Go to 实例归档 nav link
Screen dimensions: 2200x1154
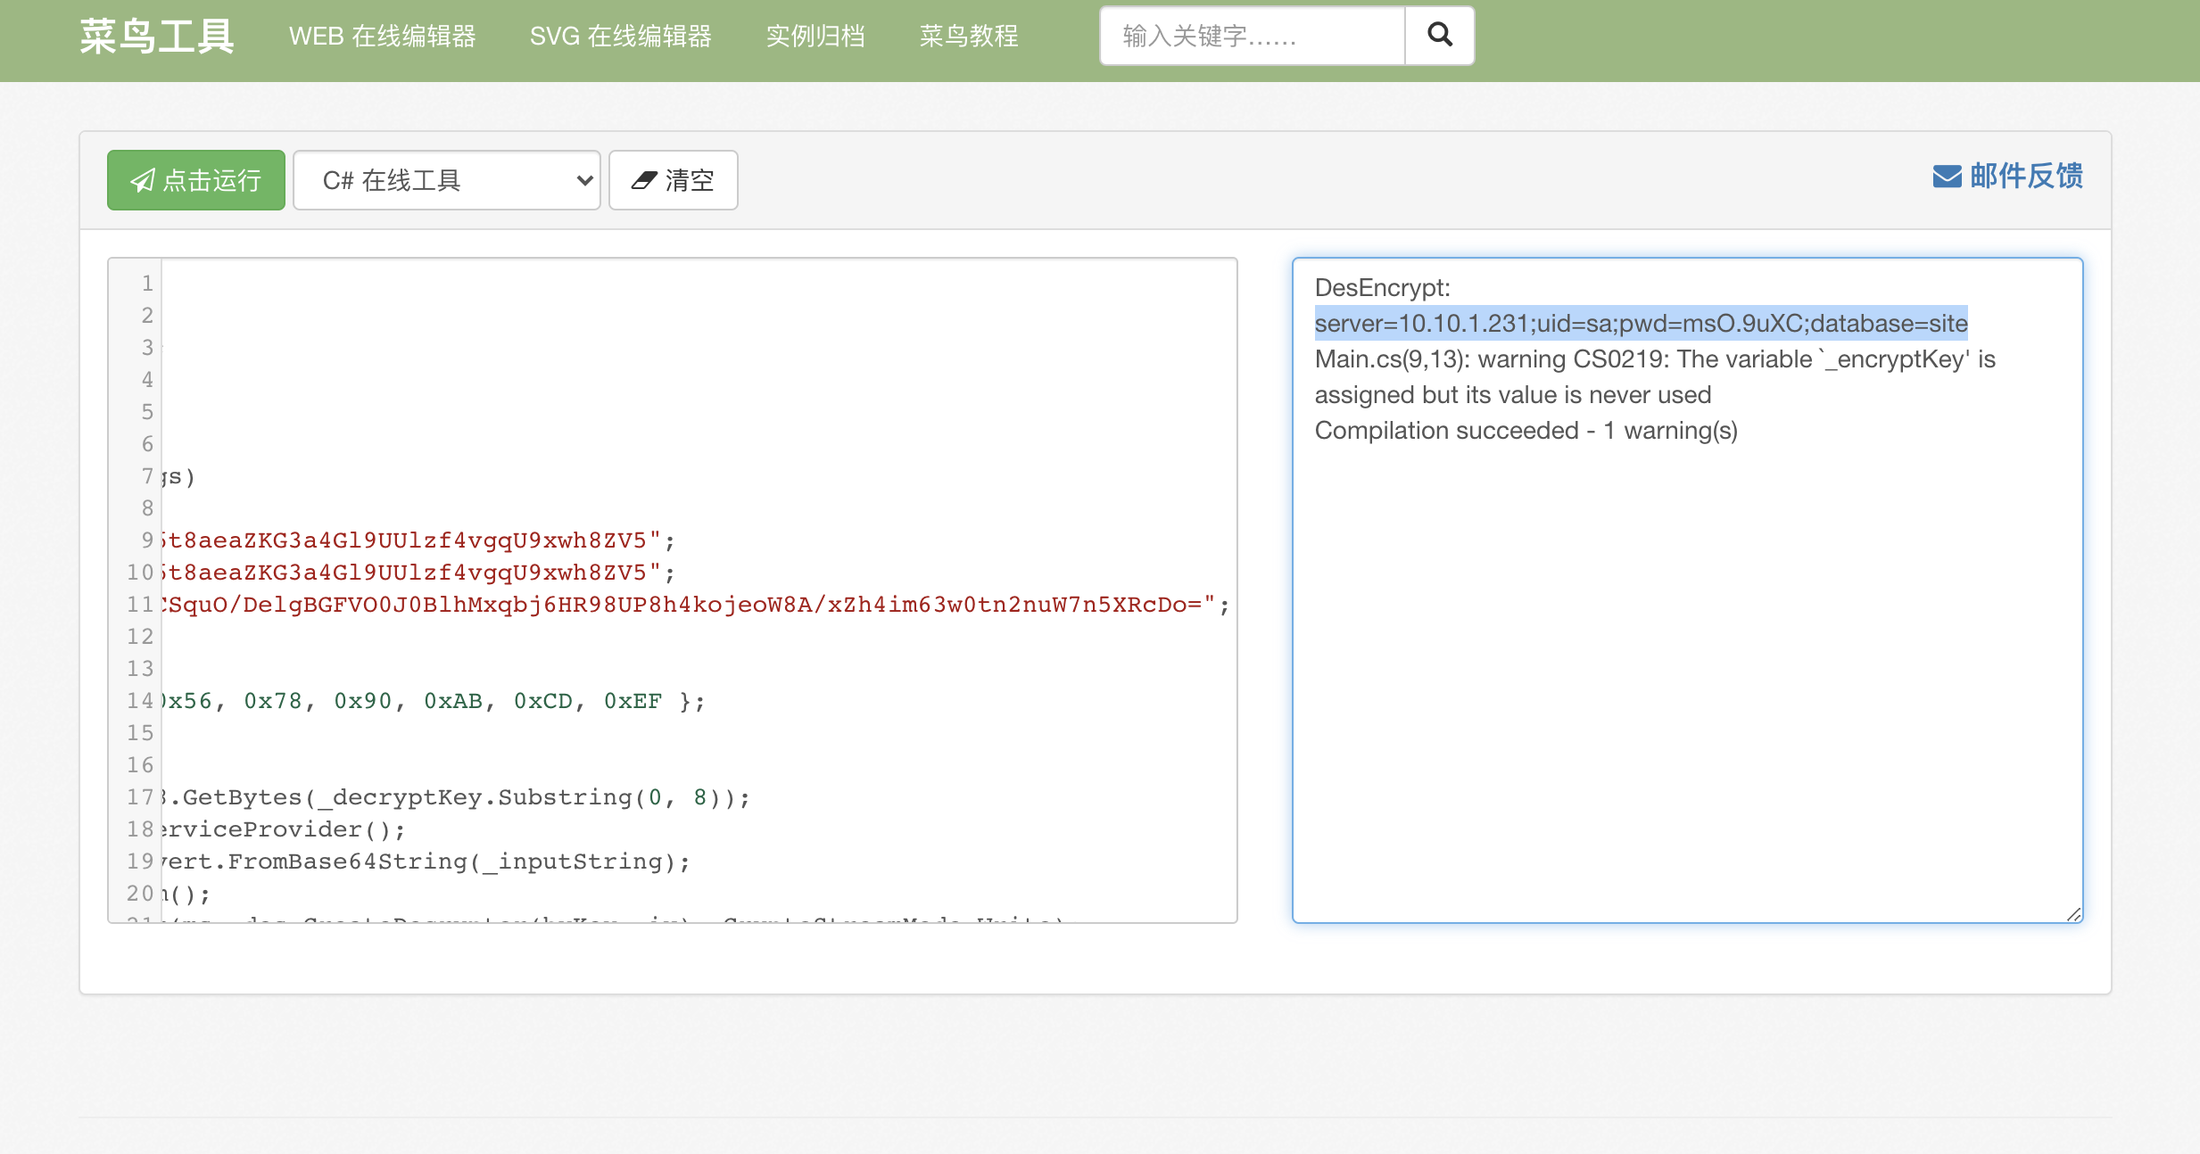pyautogui.click(x=815, y=37)
